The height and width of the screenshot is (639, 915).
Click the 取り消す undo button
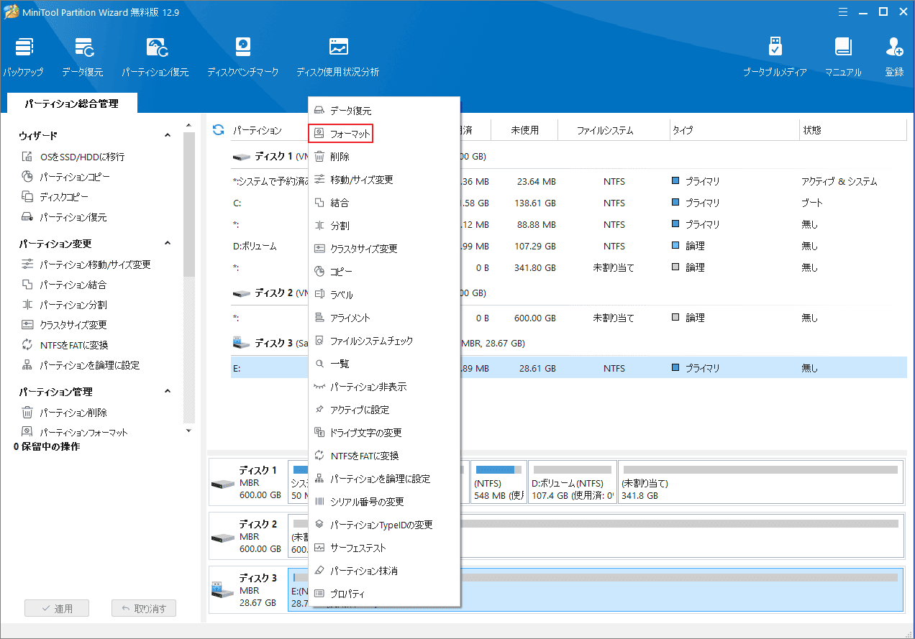click(x=144, y=608)
